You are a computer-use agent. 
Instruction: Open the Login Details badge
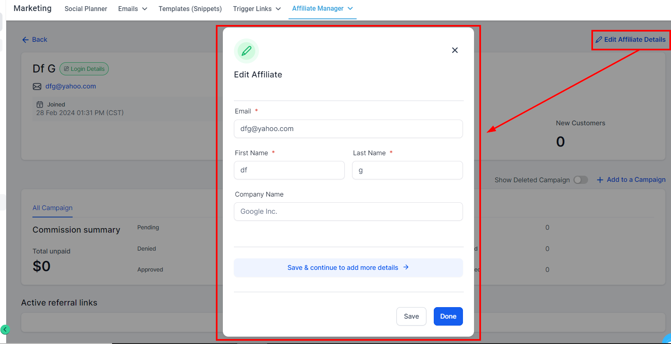point(84,69)
